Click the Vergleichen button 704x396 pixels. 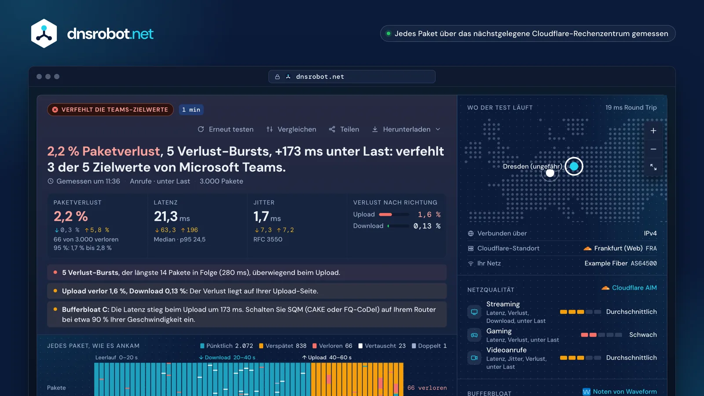(x=291, y=129)
